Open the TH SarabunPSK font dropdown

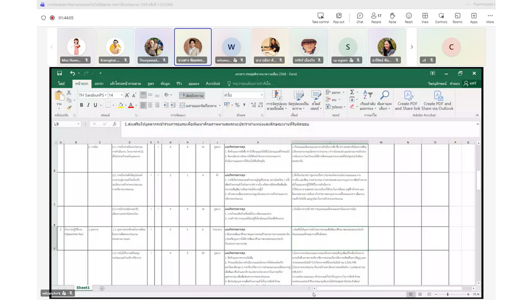tap(104, 95)
